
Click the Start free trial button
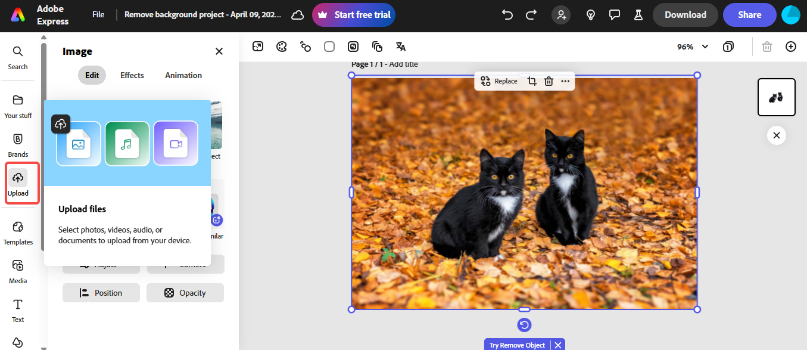pos(353,15)
